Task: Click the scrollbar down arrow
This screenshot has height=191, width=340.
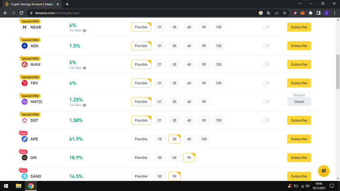Action: tap(338, 179)
